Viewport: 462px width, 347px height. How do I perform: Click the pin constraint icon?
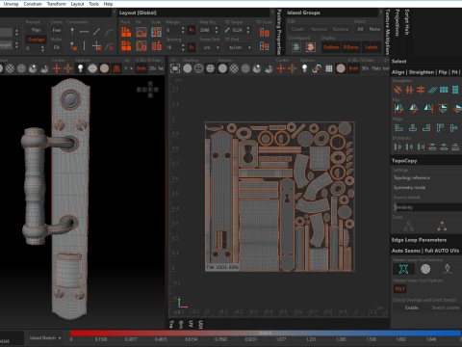(x=72, y=31)
